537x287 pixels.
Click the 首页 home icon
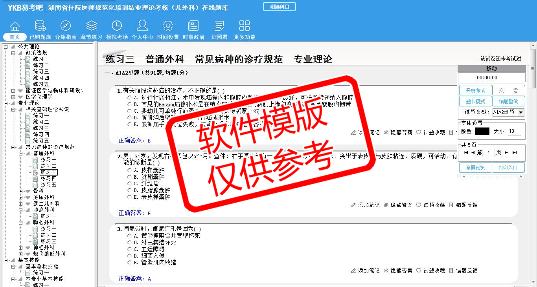15,26
